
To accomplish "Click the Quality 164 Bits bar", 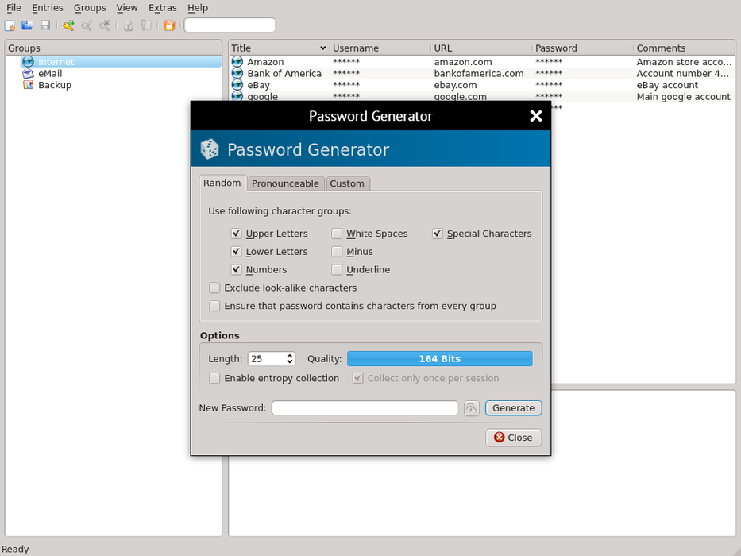I will coord(439,359).
